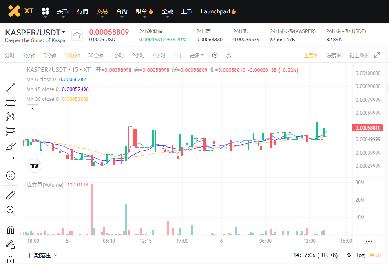Select the brush drawing tool
Screen dimensions: 389x266
pos(11,146)
